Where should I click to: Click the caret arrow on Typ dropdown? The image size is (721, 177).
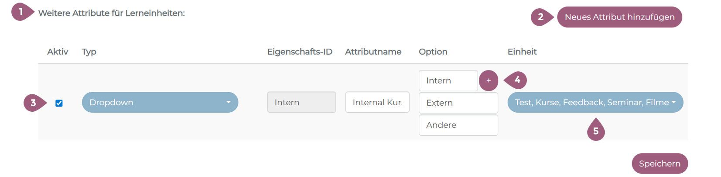coord(228,102)
